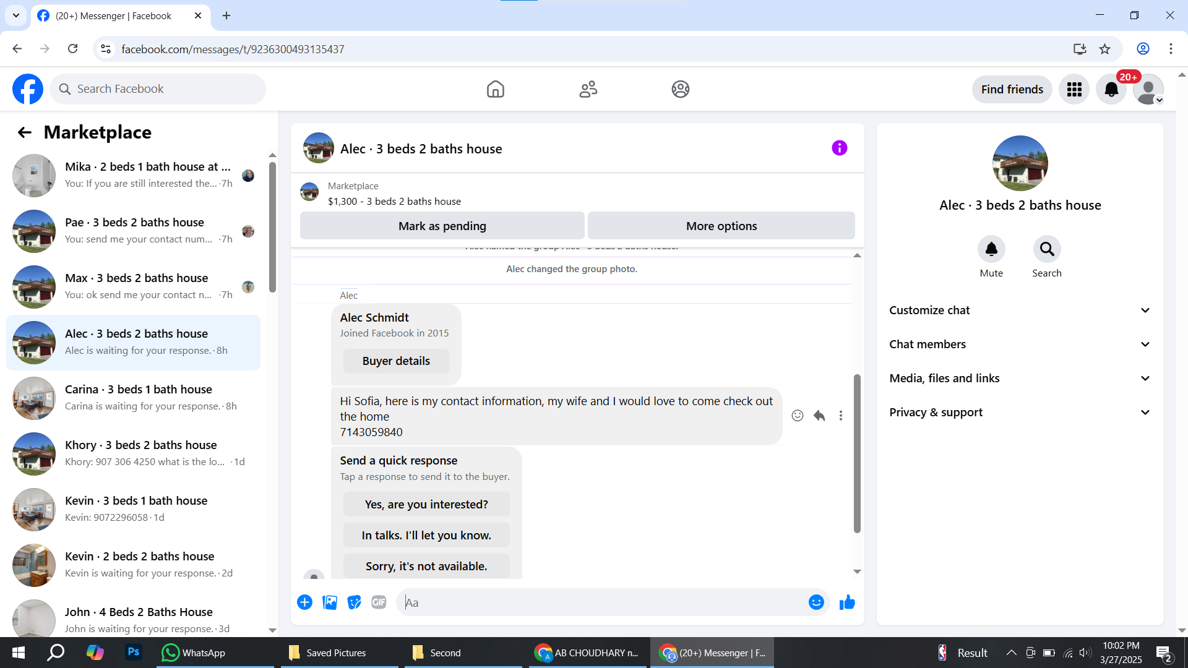Open the Groups icon in top nav
1188x668 pixels.
(x=681, y=89)
